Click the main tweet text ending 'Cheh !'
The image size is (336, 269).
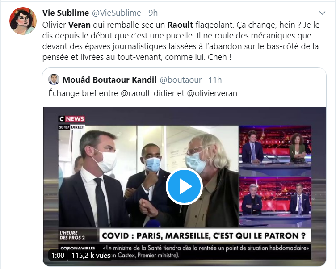tap(181, 41)
